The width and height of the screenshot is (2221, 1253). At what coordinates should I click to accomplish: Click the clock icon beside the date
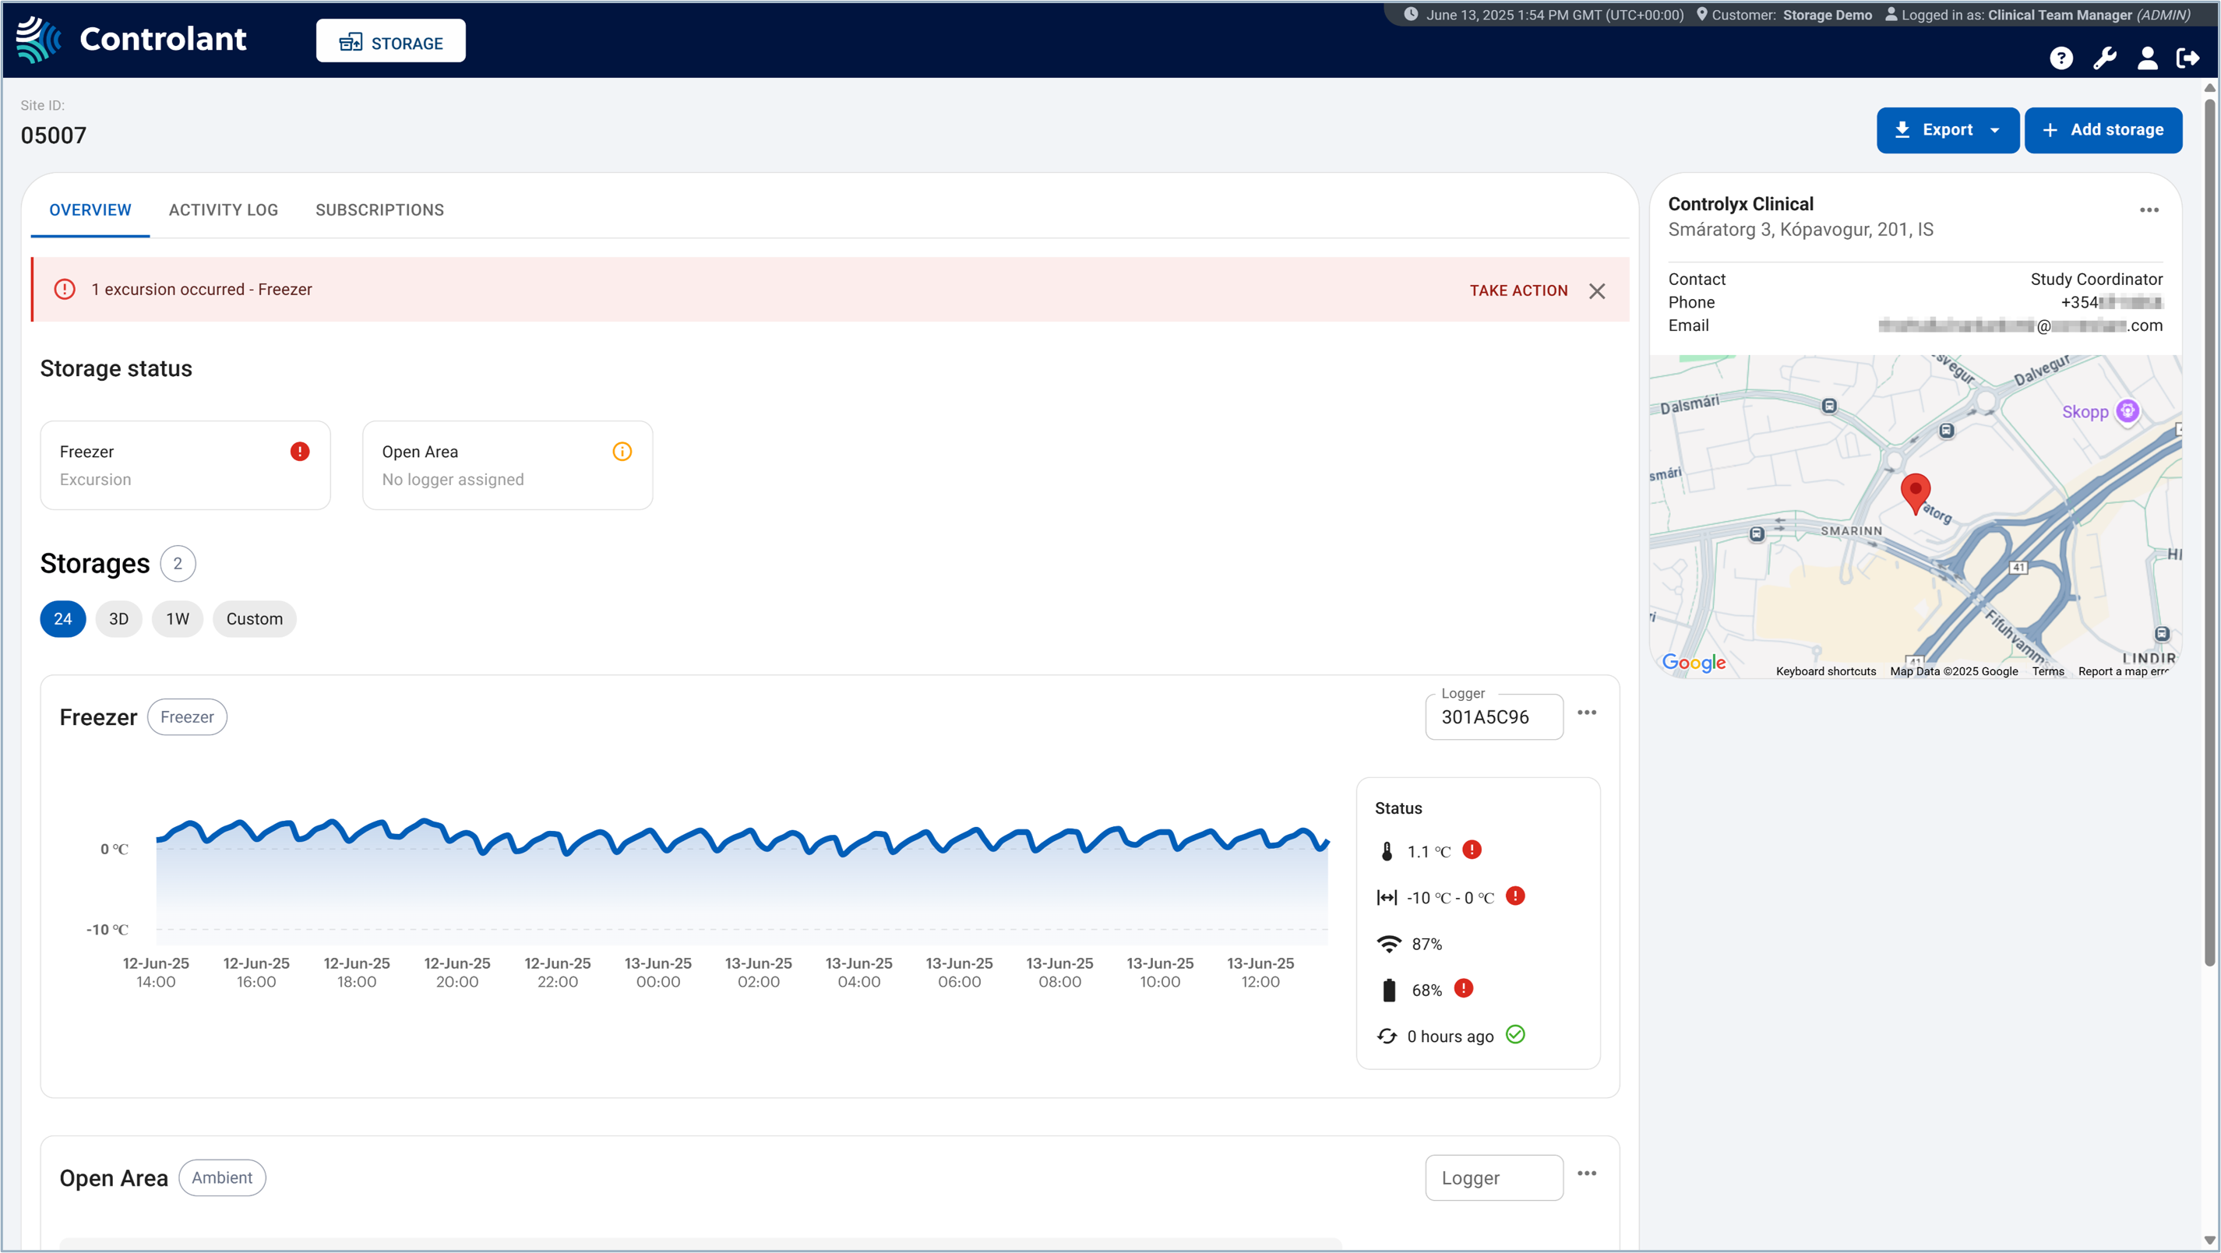(x=1411, y=15)
